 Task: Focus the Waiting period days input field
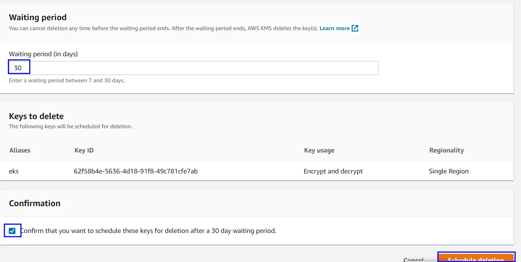point(193,68)
